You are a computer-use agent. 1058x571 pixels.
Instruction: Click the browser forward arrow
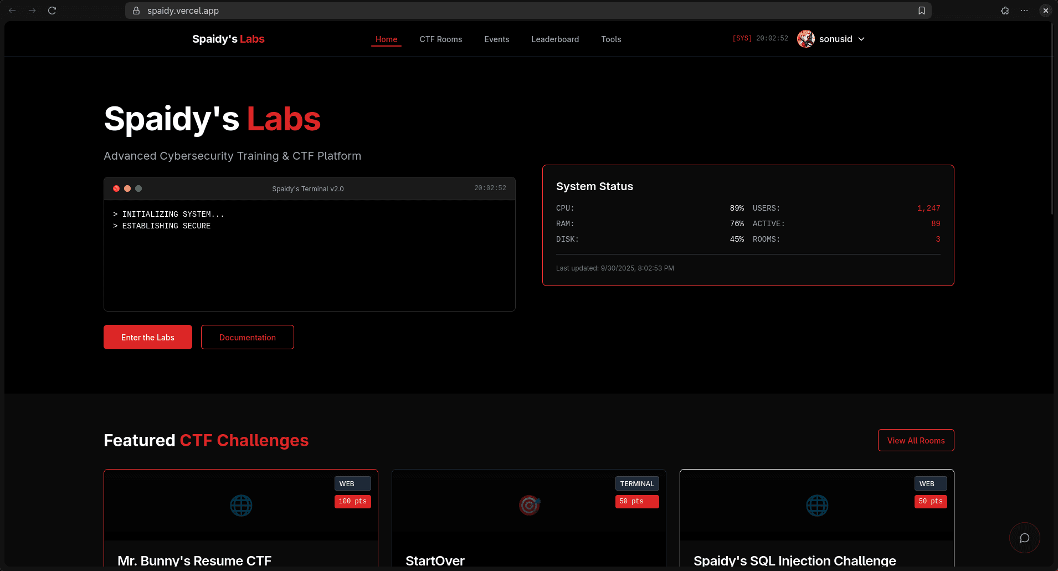pos(32,10)
